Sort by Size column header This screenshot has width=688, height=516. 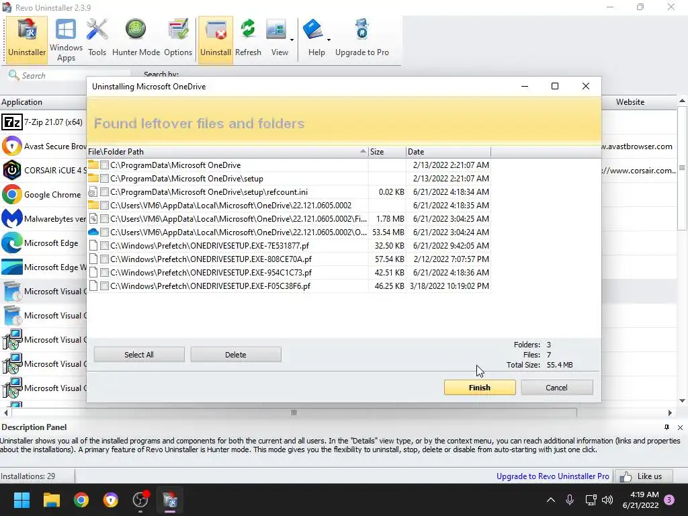[x=387, y=152]
